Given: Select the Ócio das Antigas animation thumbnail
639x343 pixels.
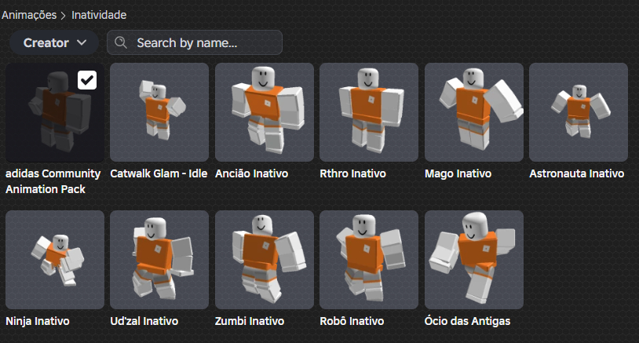Looking at the screenshot, I should (474, 260).
